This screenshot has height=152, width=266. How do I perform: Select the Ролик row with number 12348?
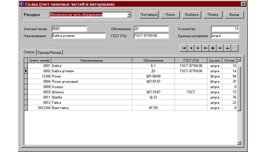[92, 76]
